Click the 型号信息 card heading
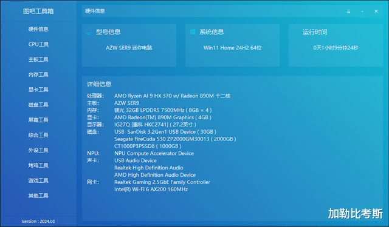 [x=108, y=32]
